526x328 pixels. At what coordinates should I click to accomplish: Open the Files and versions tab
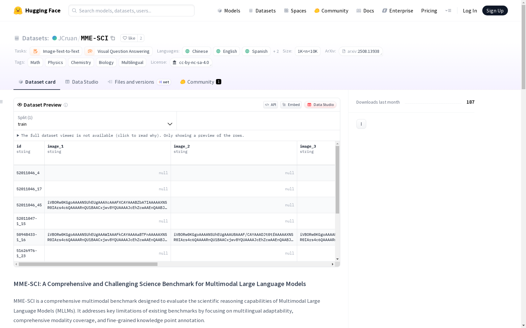pyautogui.click(x=139, y=82)
